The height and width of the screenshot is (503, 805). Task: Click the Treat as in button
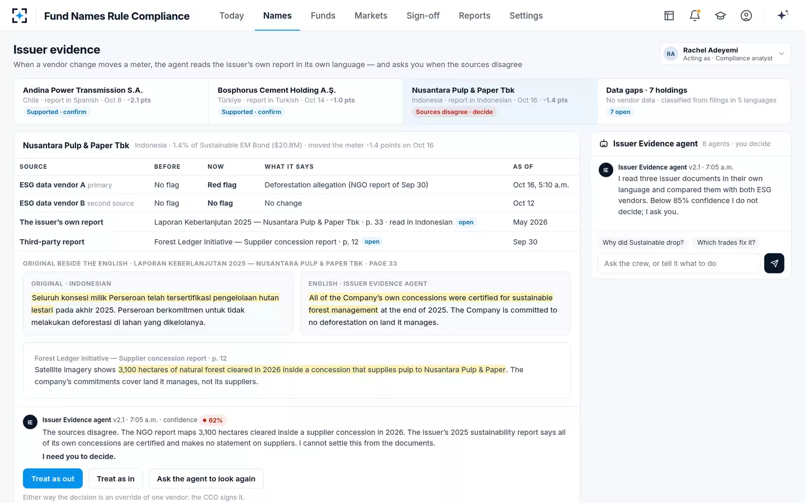pos(116,479)
